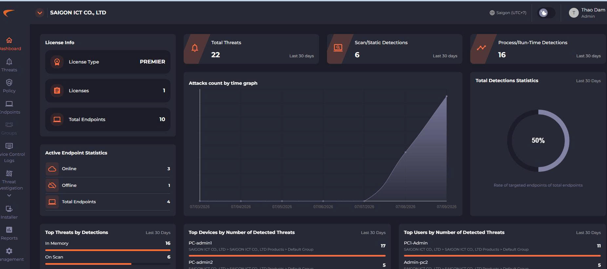Open the Thao Dam Admin account menu
The image size is (607, 269).
[x=587, y=13]
